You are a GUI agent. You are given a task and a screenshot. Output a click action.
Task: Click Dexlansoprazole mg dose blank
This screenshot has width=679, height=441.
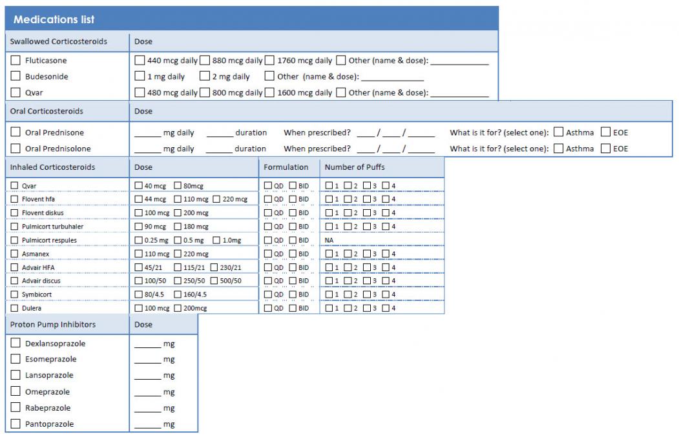(148, 345)
